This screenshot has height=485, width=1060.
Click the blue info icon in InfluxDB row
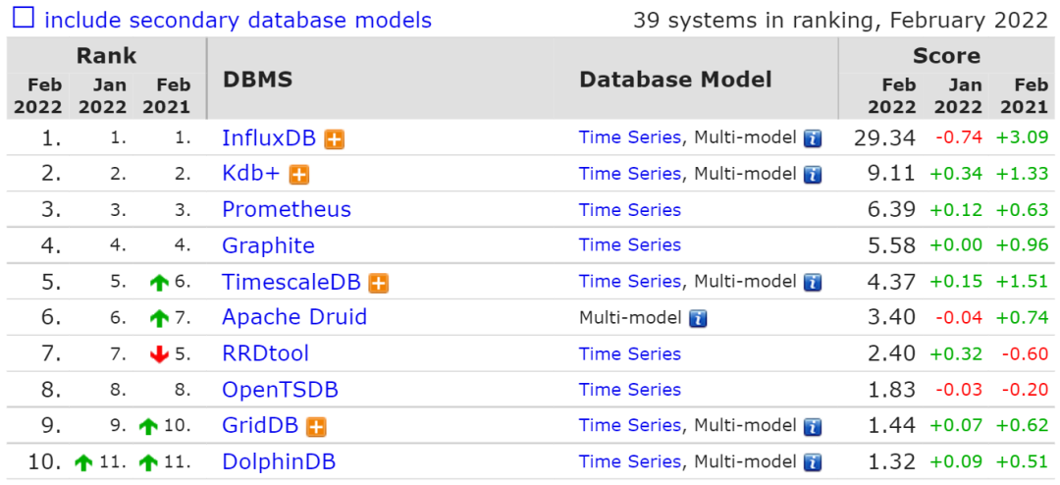tap(813, 138)
